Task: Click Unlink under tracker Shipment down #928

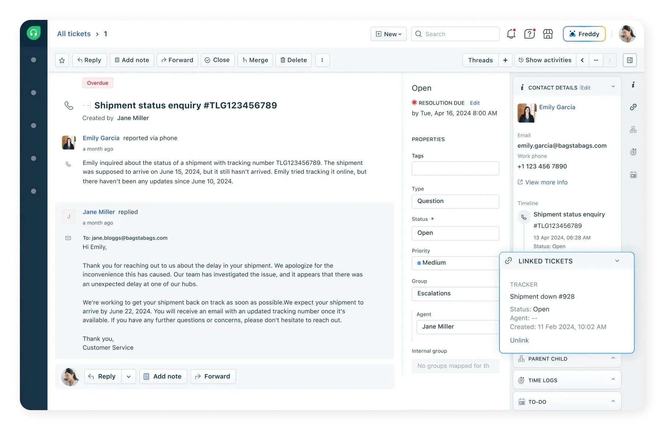Action: tap(519, 340)
